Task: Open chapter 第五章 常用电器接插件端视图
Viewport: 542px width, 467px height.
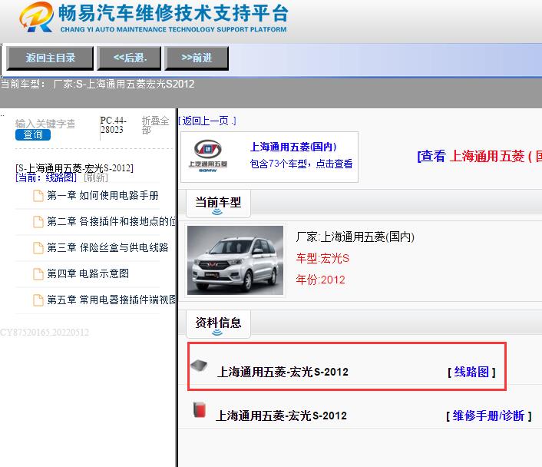Action: click(x=111, y=300)
